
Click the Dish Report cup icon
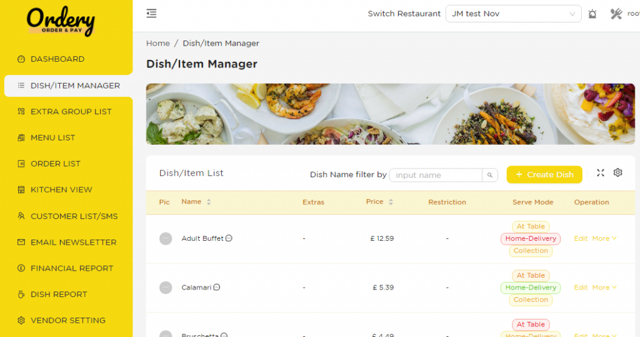pos(21,294)
